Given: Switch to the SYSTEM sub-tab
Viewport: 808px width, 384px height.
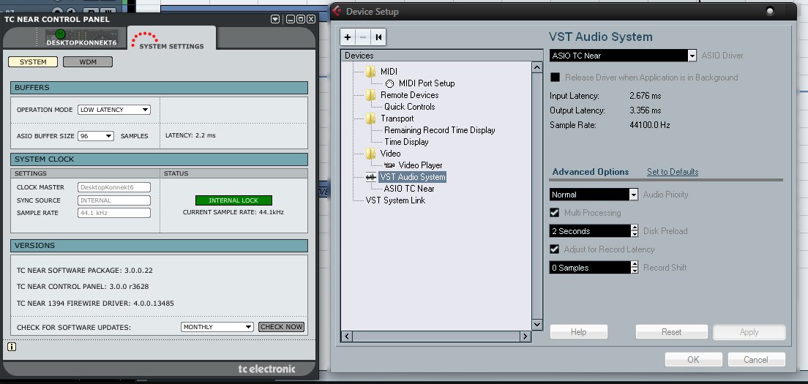Looking at the screenshot, I should point(32,61).
